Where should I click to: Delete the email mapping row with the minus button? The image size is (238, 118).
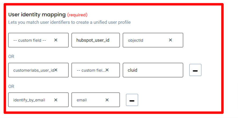click(132, 100)
